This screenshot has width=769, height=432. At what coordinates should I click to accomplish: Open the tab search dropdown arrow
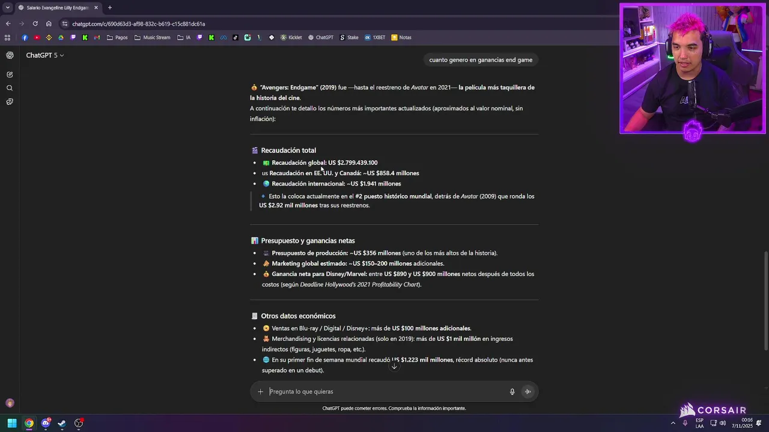coord(7,8)
